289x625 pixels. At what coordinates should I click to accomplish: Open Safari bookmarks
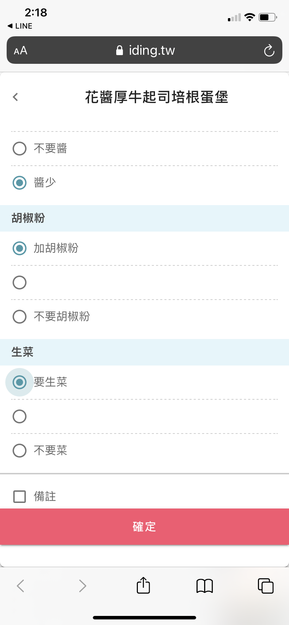(x=205, y=586)
